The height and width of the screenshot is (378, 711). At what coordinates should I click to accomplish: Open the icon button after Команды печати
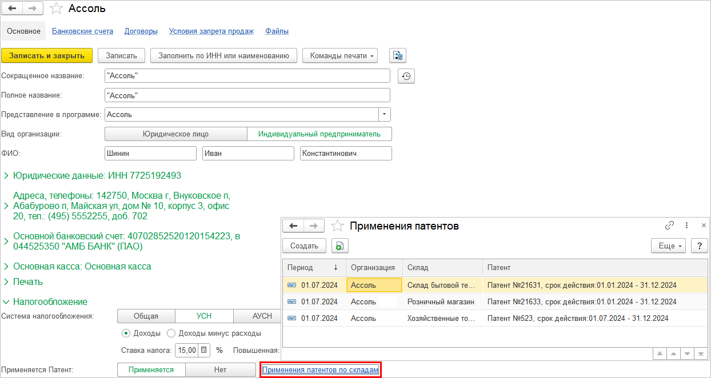(x=397, y=55)
